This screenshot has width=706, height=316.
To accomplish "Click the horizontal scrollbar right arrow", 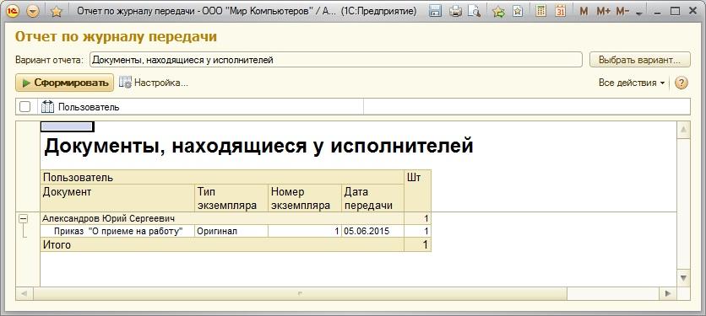I will [x=668, y=293].
